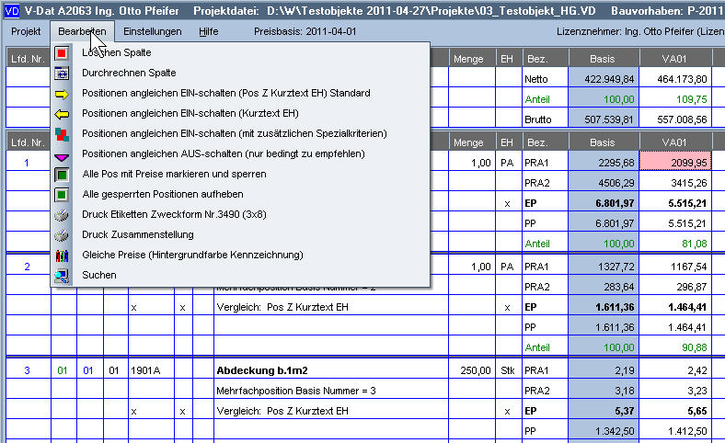Click yellow right arrow for Standard angleichen
The width and height of the screenshot is (725, 443).
[63, 93]
